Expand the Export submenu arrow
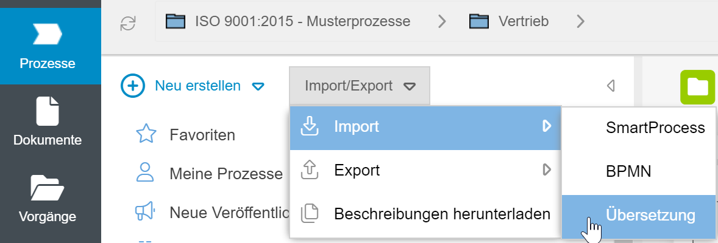The height and width of the screenshot is (243, 718). tap(547, 170)
